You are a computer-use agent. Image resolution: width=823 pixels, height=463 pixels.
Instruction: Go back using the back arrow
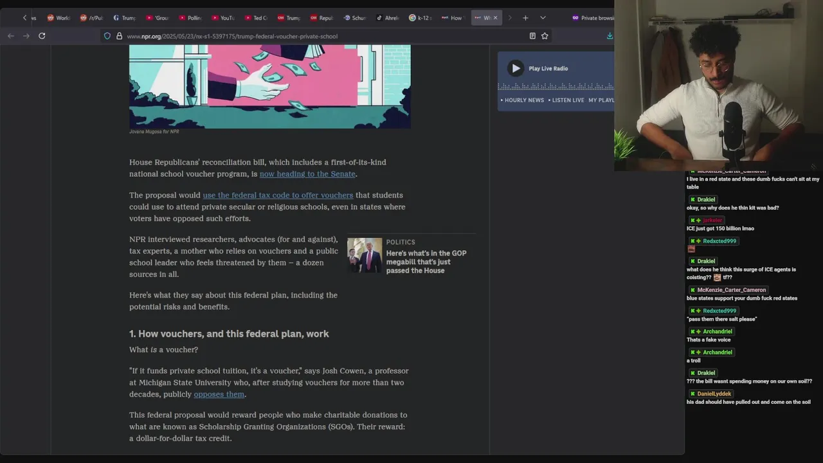point(11,36)
